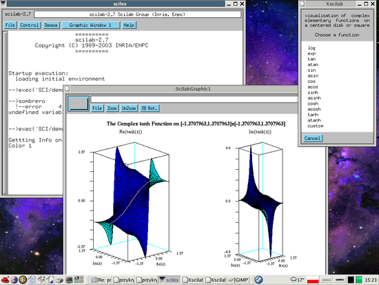The image size is (379, 285).
Task: Open the File menu in the scilex window
Action: (10, 25)
